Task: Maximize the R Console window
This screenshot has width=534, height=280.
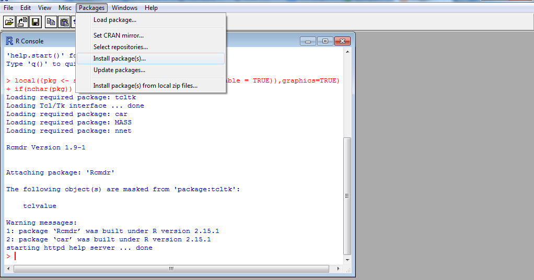Action: click(325, 41)
